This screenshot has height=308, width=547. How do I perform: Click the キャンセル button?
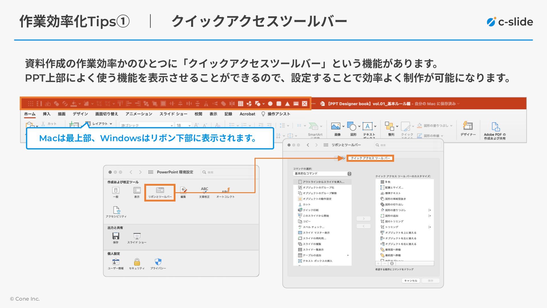(411, 281)
